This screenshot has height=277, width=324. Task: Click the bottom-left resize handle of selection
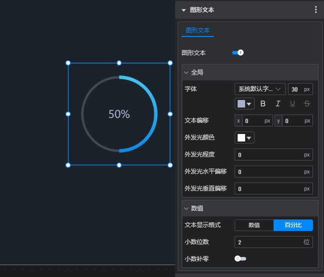click(68, 165)
